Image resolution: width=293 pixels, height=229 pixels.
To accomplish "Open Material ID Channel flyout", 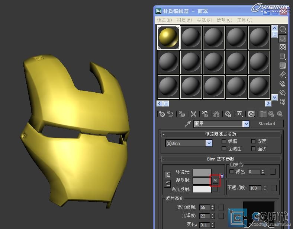I will 239,114.
